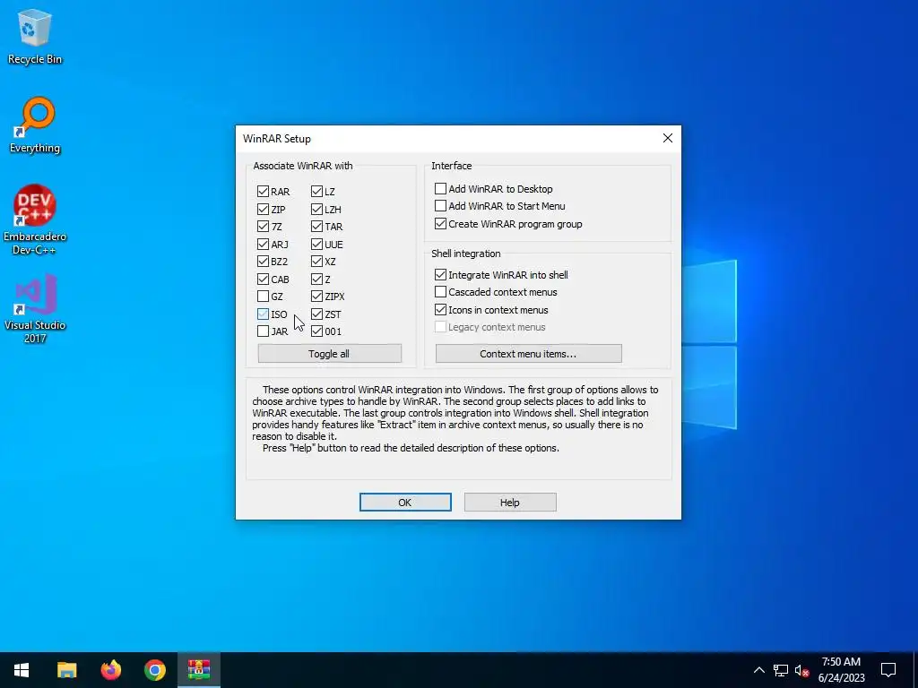Enable Add WinRAR to Start Menu
The image size is (918, 688).
click(x=440, y=206)
